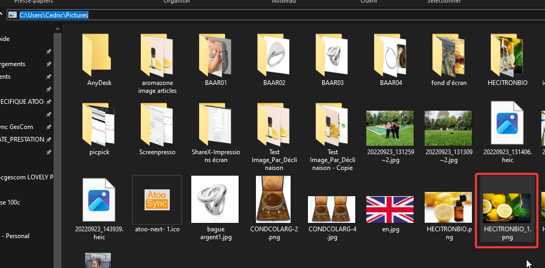Select the 20220923_143939.heic file icon

click(99, 199)
